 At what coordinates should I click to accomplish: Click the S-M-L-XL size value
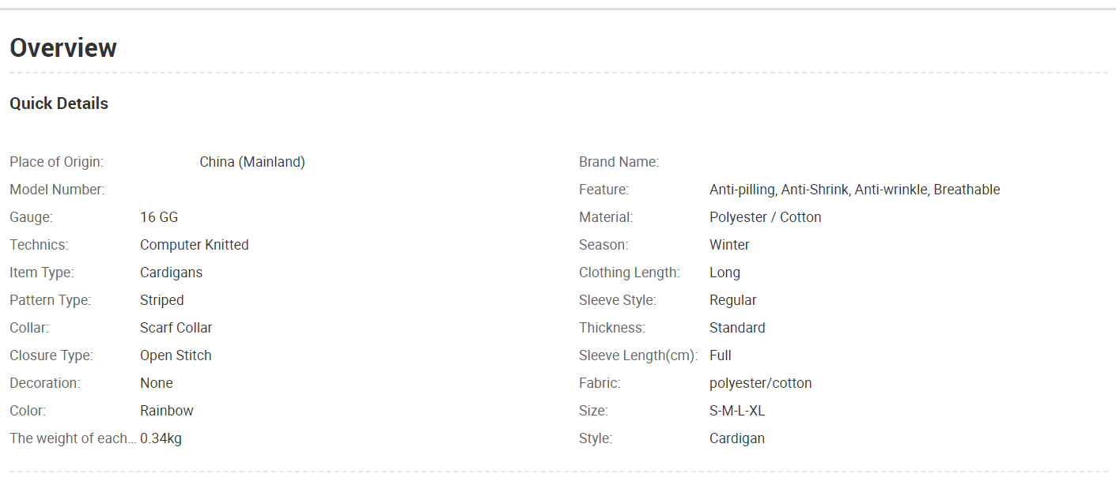pyautogui.click(x=737, y=411)
